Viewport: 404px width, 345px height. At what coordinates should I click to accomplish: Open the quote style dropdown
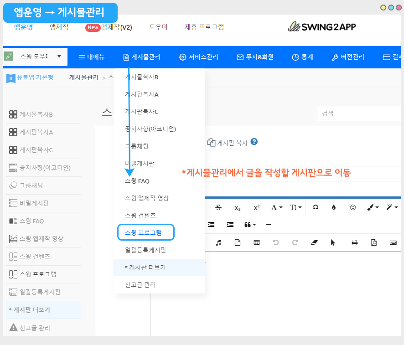(x=250, y=225)
